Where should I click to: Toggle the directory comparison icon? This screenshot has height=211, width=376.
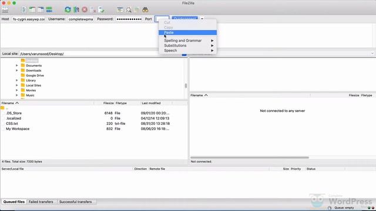coord(129,9)
